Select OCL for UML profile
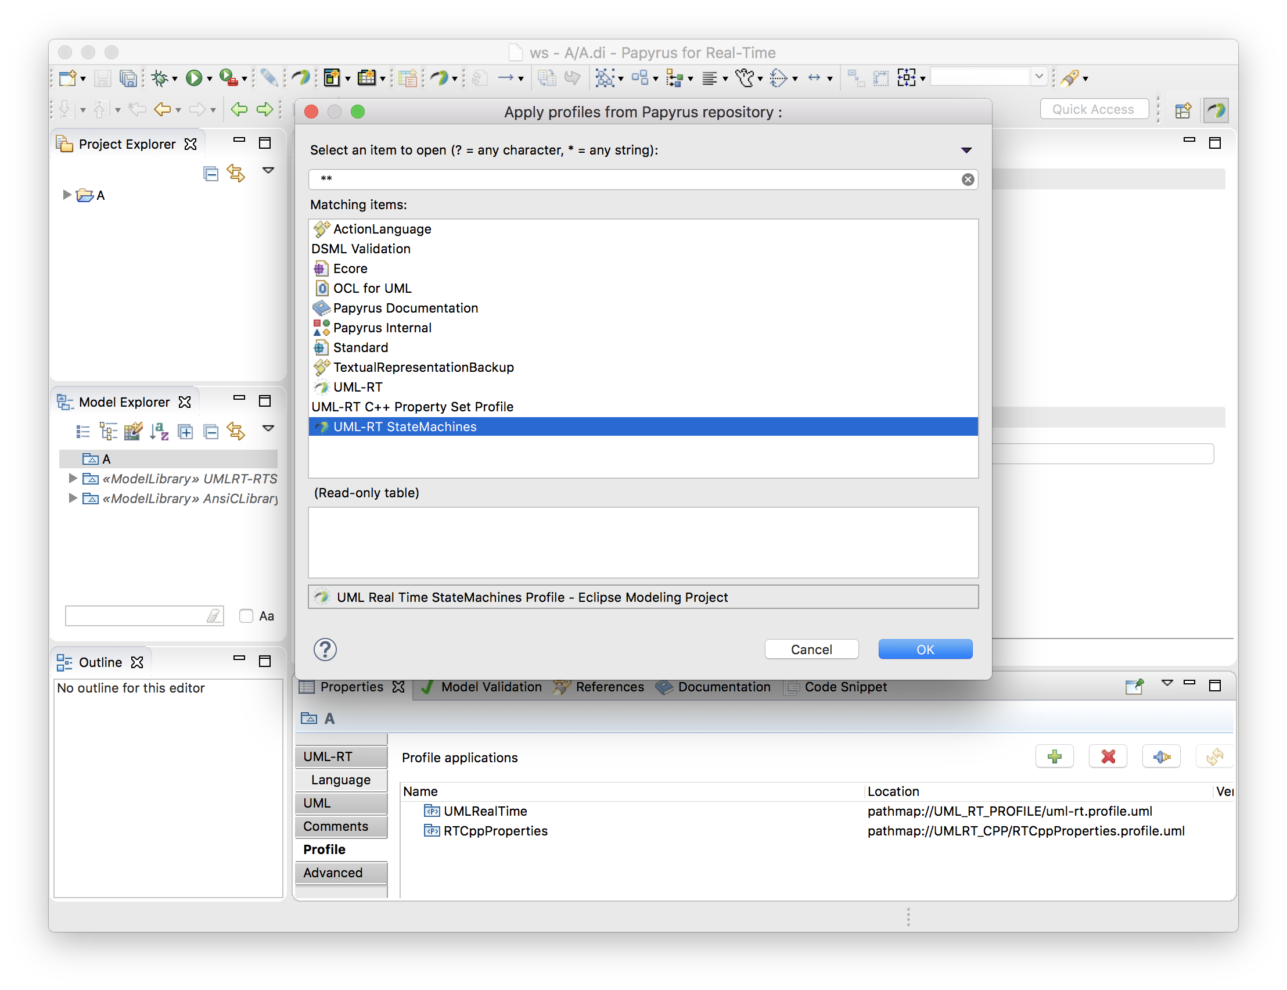 (x=642, y=288)
